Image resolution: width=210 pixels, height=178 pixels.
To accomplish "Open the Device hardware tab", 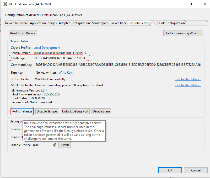I will [16, 23].
